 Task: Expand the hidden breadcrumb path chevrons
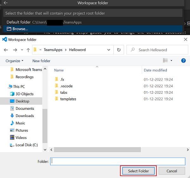pos(41,50)
